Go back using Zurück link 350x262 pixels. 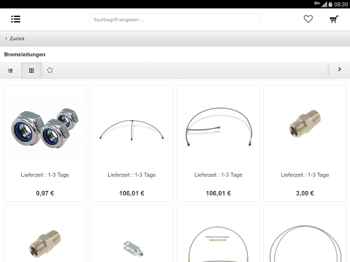(17, 39)
